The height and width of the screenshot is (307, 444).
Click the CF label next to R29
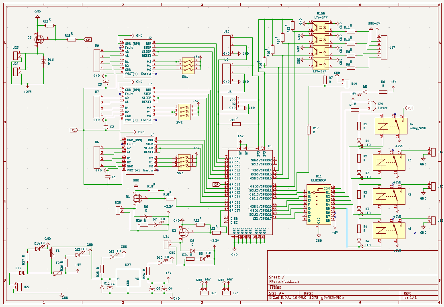click(88, 40)
